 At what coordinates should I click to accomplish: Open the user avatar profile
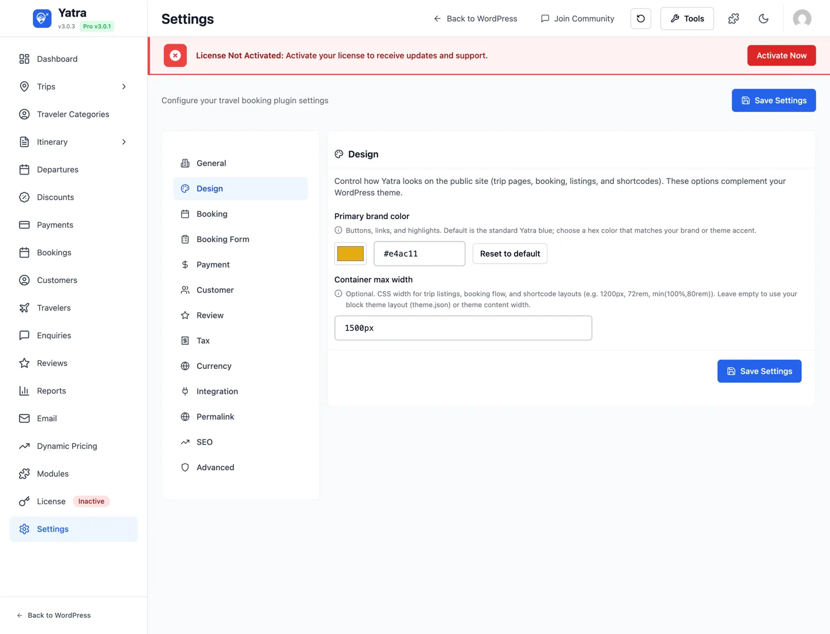pyautogui.click(x=802, y=18)
